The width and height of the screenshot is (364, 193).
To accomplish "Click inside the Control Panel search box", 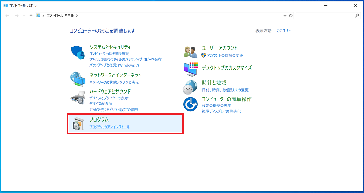I will pyautogui.click(x=325, y=16).
